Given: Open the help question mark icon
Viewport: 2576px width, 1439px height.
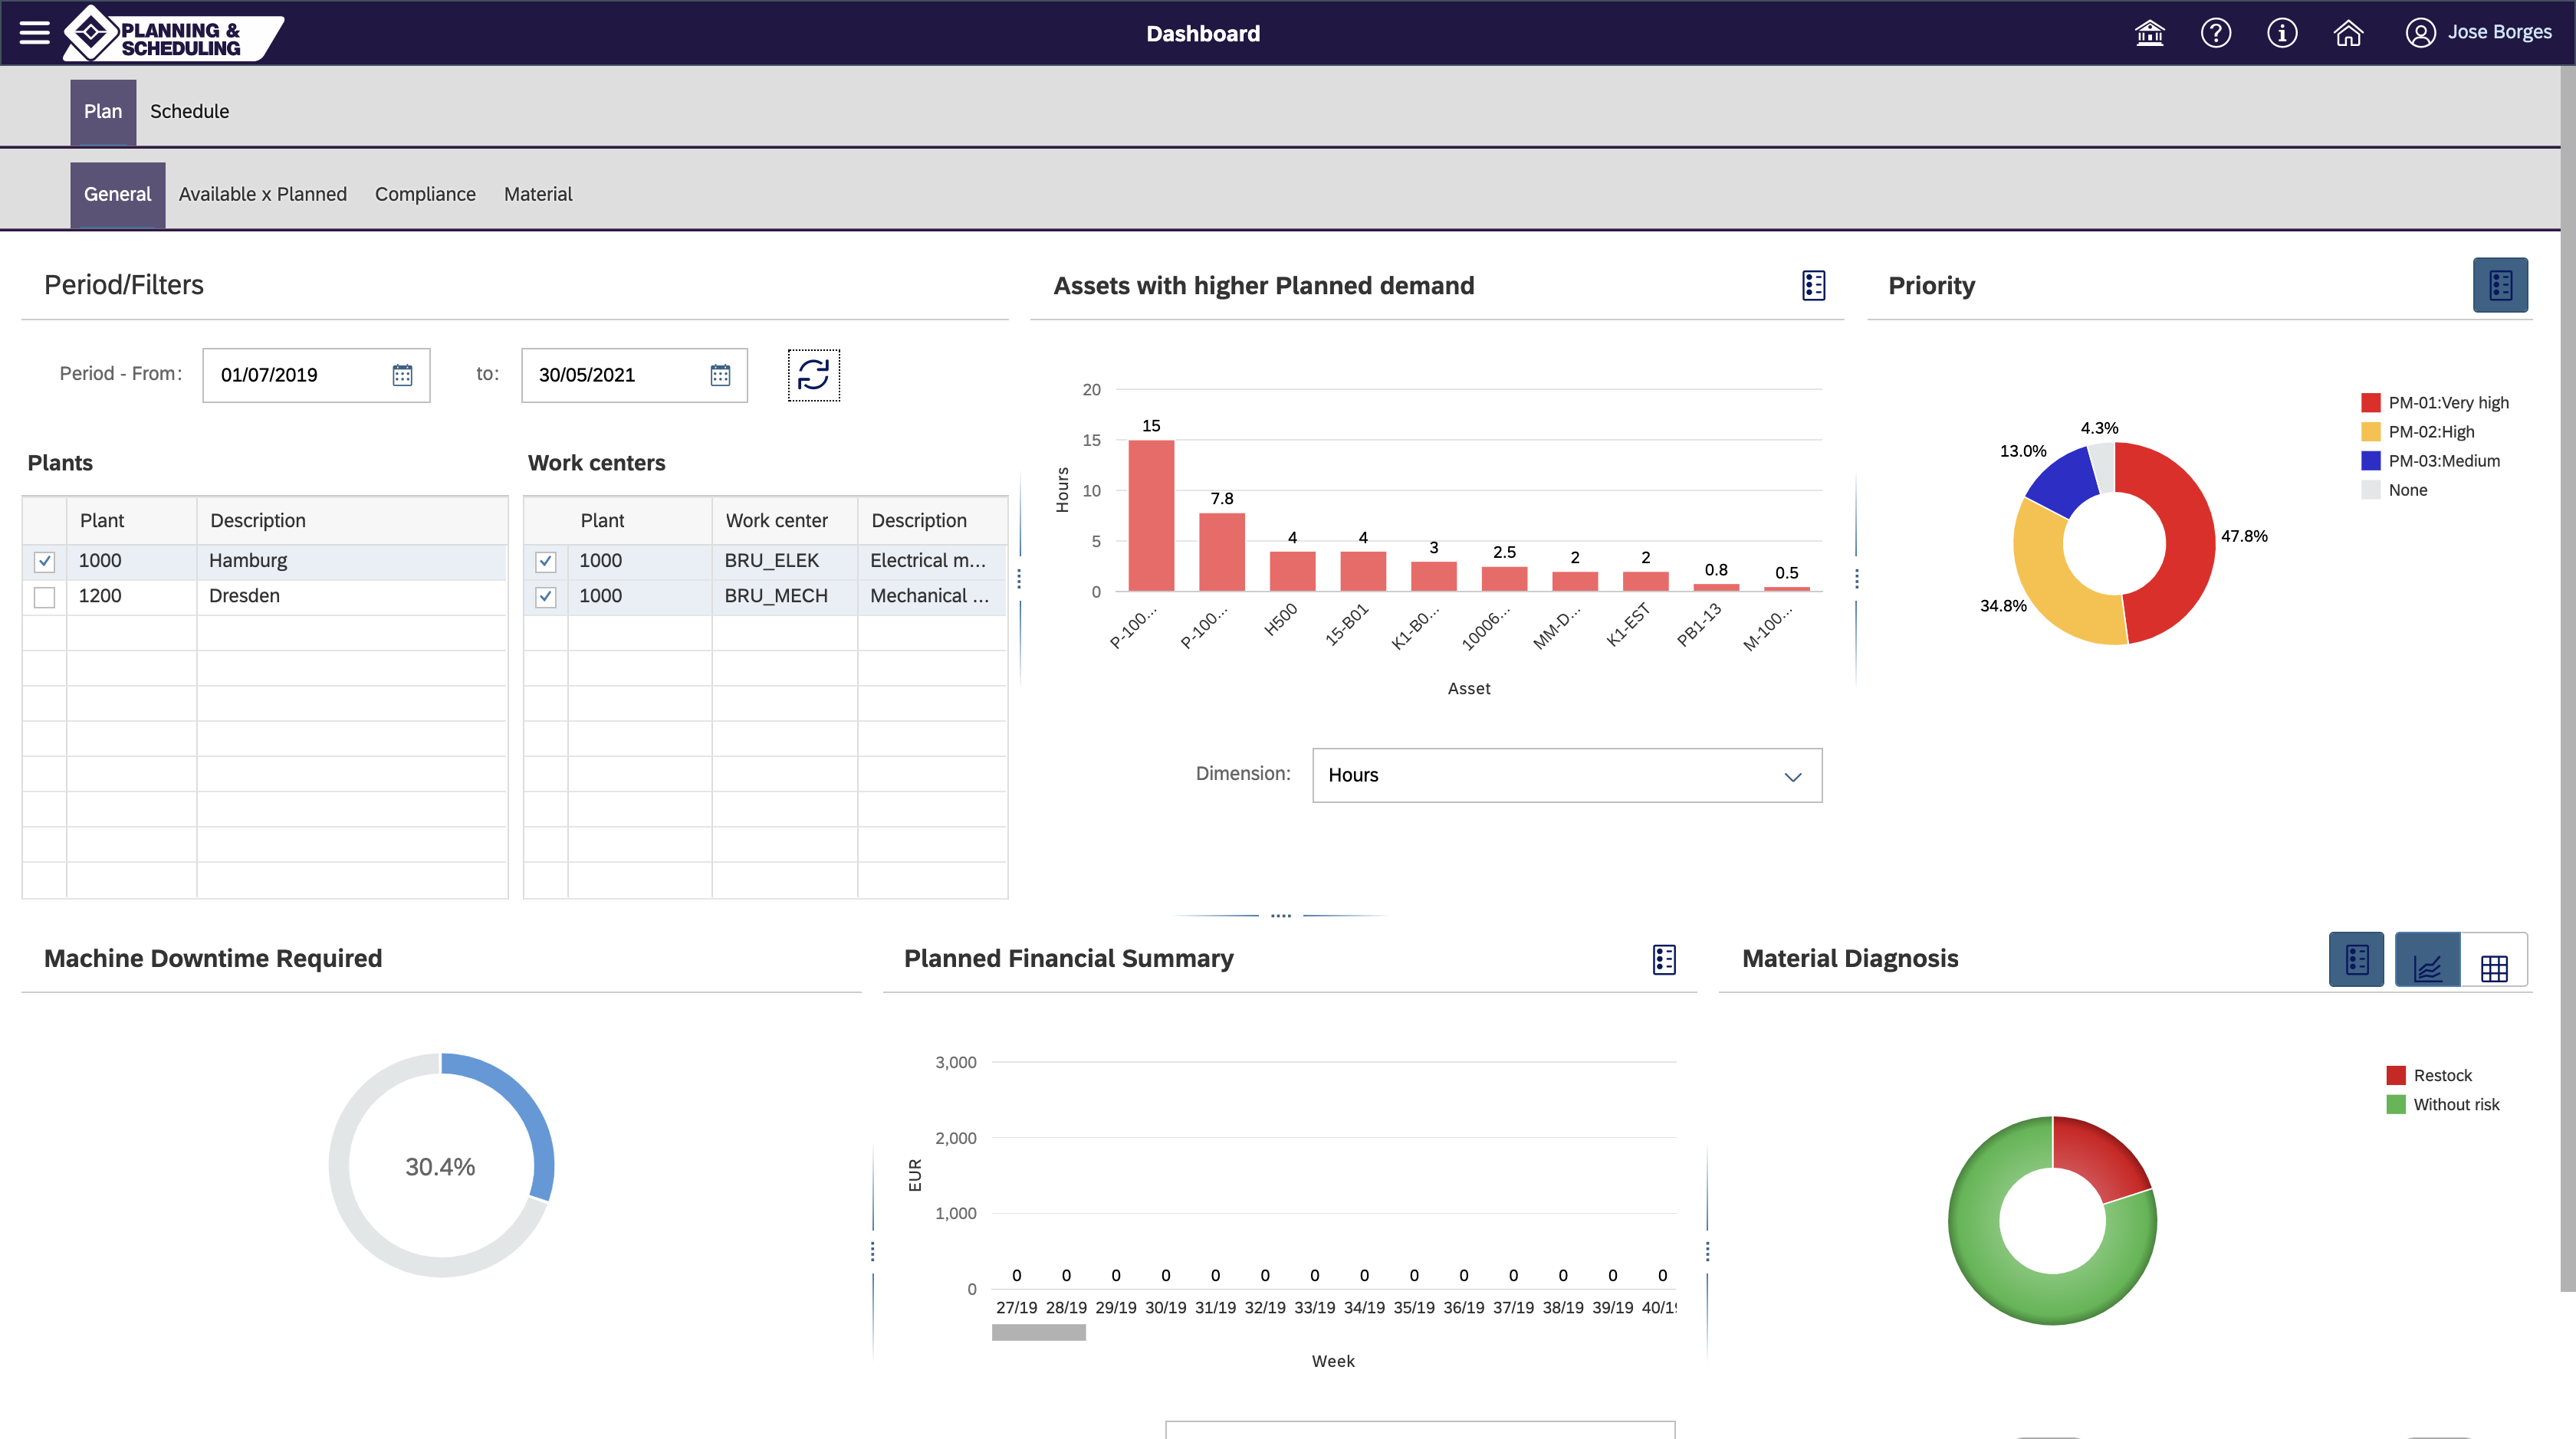Looking at the screenshot, I should click(x=2215, y=33).
